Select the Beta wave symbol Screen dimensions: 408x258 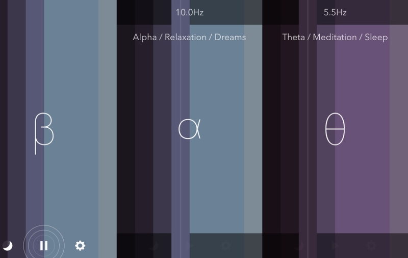(x=44, y=133)
